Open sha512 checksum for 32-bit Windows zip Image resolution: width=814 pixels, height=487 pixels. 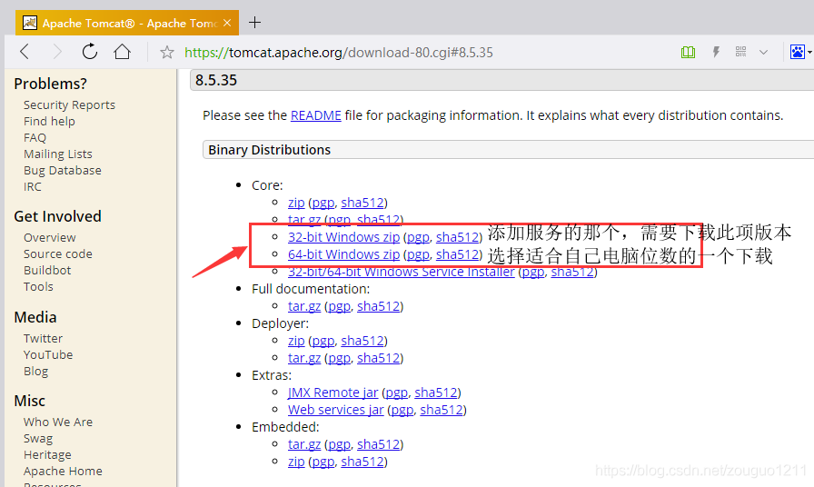tap(457, 237)
